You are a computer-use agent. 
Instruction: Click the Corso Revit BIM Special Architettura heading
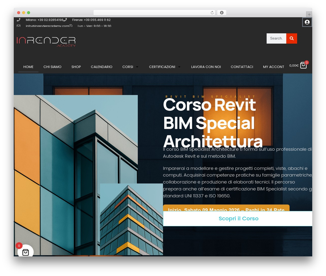coord(213,123)
